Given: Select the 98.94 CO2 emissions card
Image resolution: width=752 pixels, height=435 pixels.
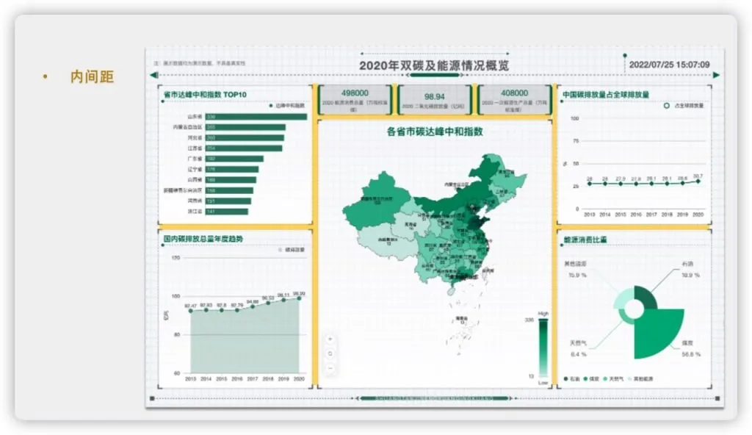Looking at the screenshot, I should tap(434, 99).
